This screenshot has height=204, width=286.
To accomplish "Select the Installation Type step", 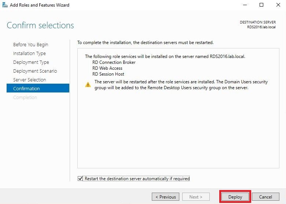I will point(29,53).
